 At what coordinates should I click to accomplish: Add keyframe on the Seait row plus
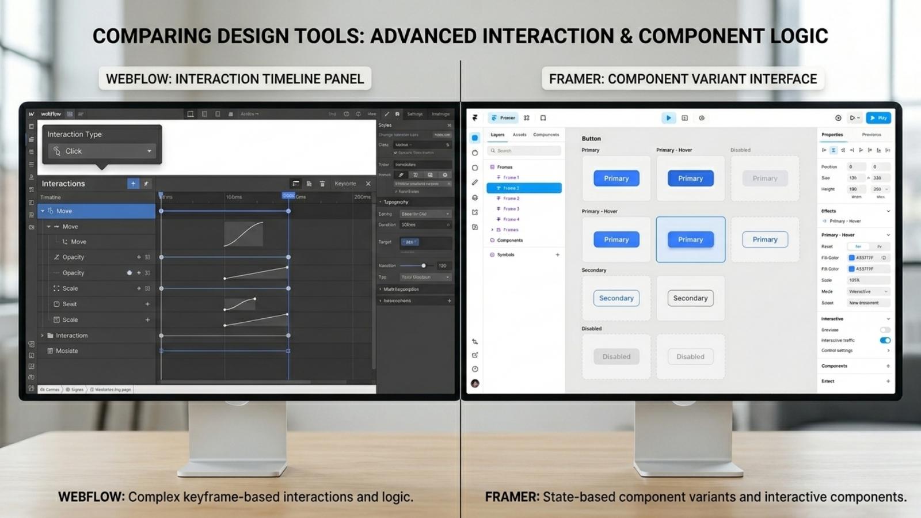[x=147, y=304]
